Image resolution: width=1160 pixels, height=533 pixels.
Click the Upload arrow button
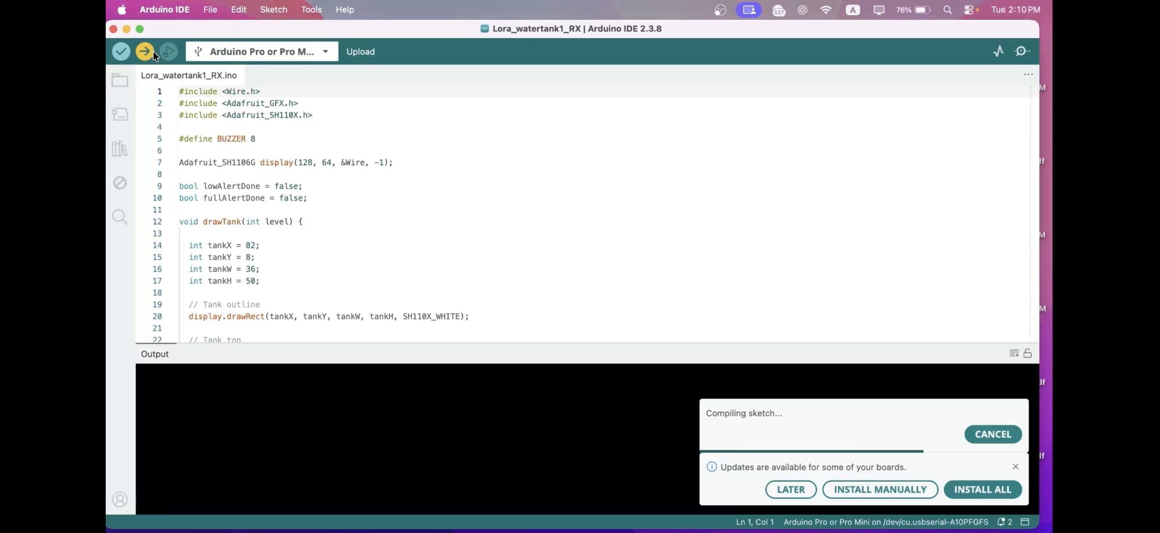[x=145, y=52]
